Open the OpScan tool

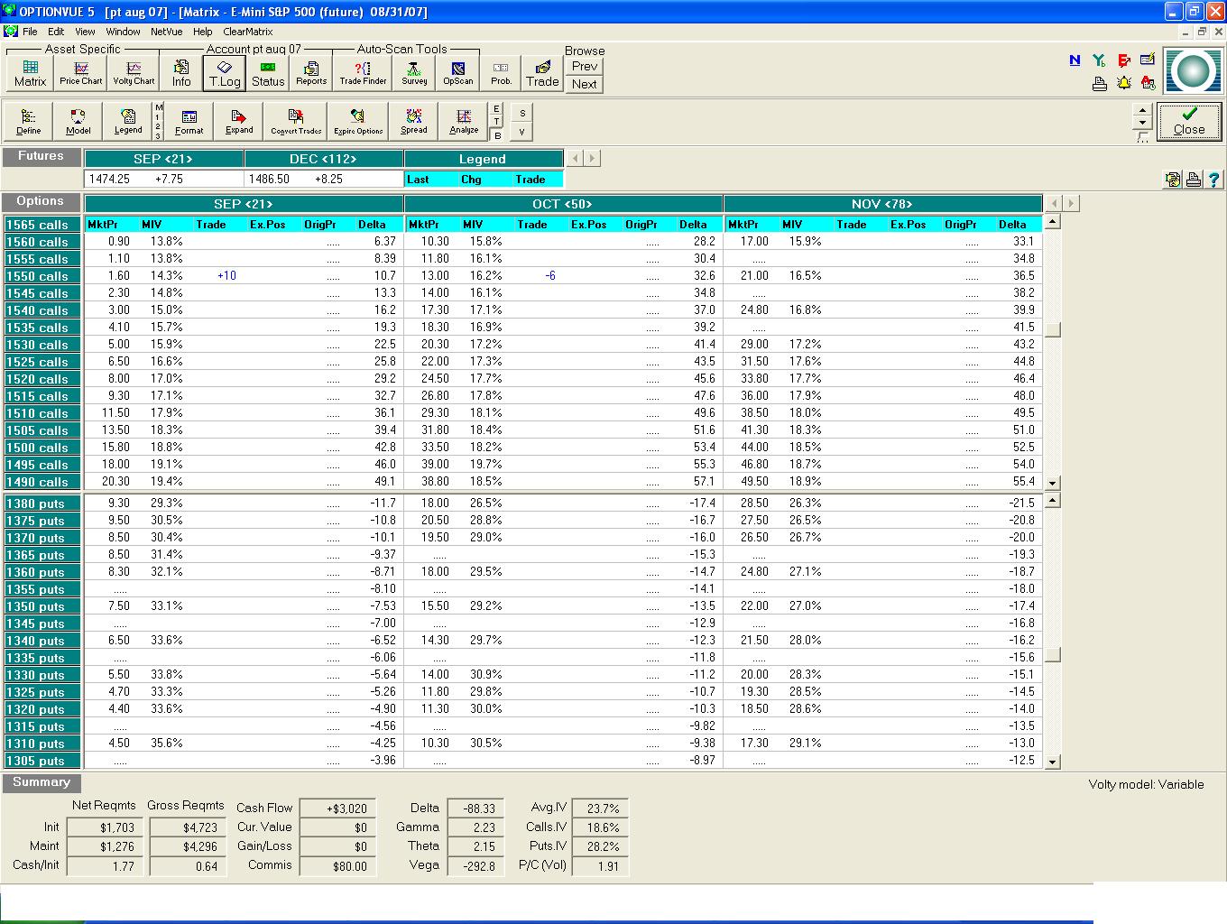(x=457, y=72)
